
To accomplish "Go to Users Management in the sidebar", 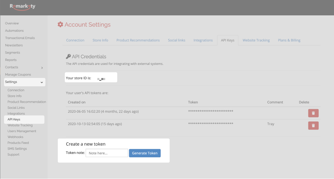I will pos(22,131).
